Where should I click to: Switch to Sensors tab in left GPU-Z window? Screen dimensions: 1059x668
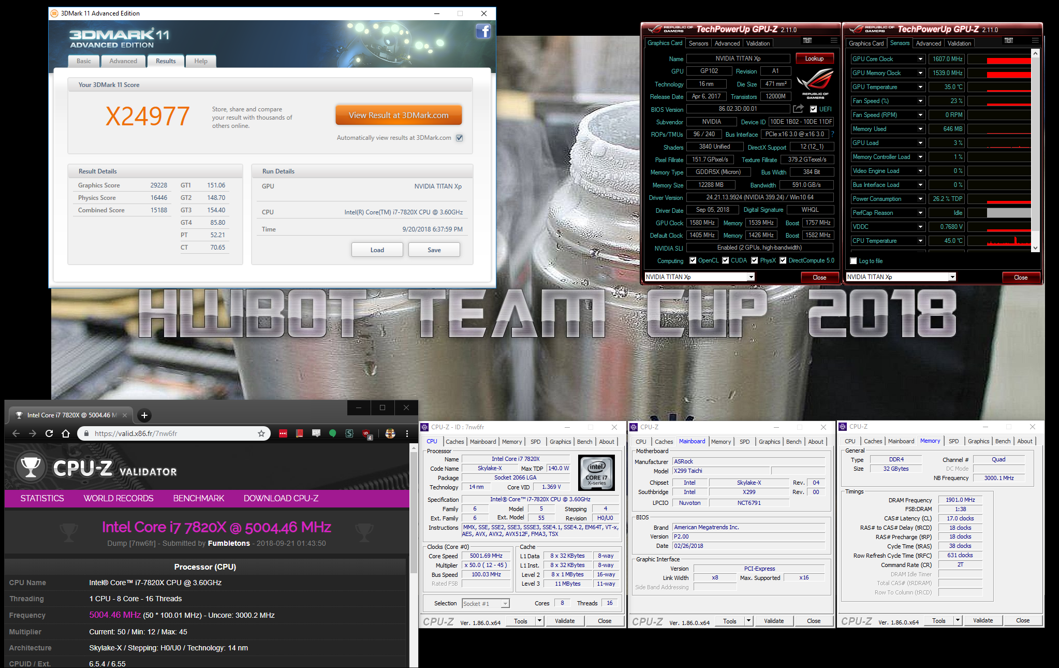pos(698,43)
